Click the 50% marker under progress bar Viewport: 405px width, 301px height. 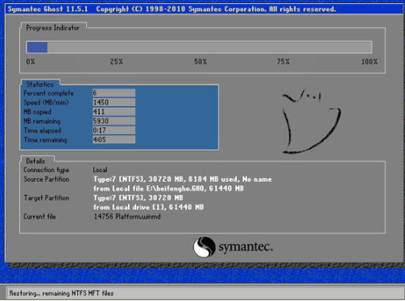(200, 62)
